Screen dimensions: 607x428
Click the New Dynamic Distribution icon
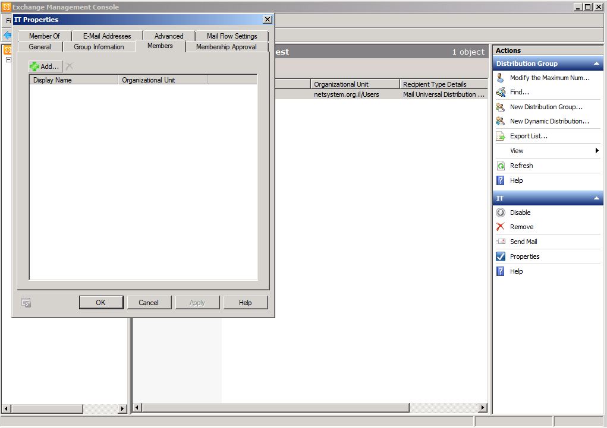point(500,121)
